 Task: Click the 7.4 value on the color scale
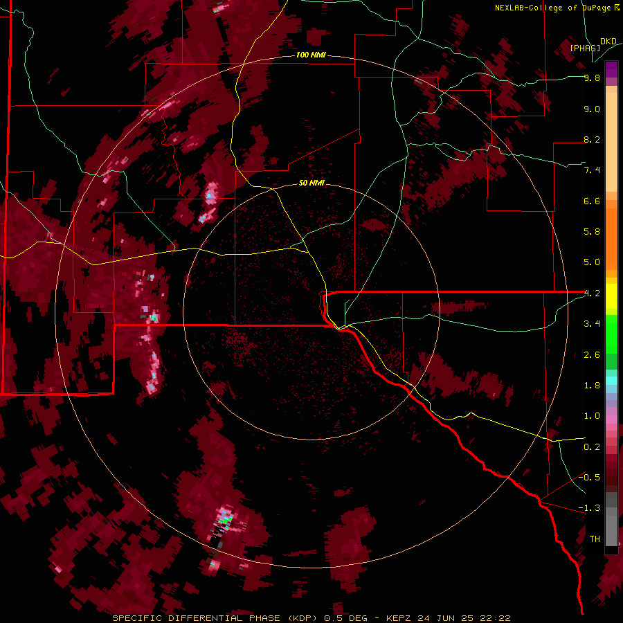592,170
